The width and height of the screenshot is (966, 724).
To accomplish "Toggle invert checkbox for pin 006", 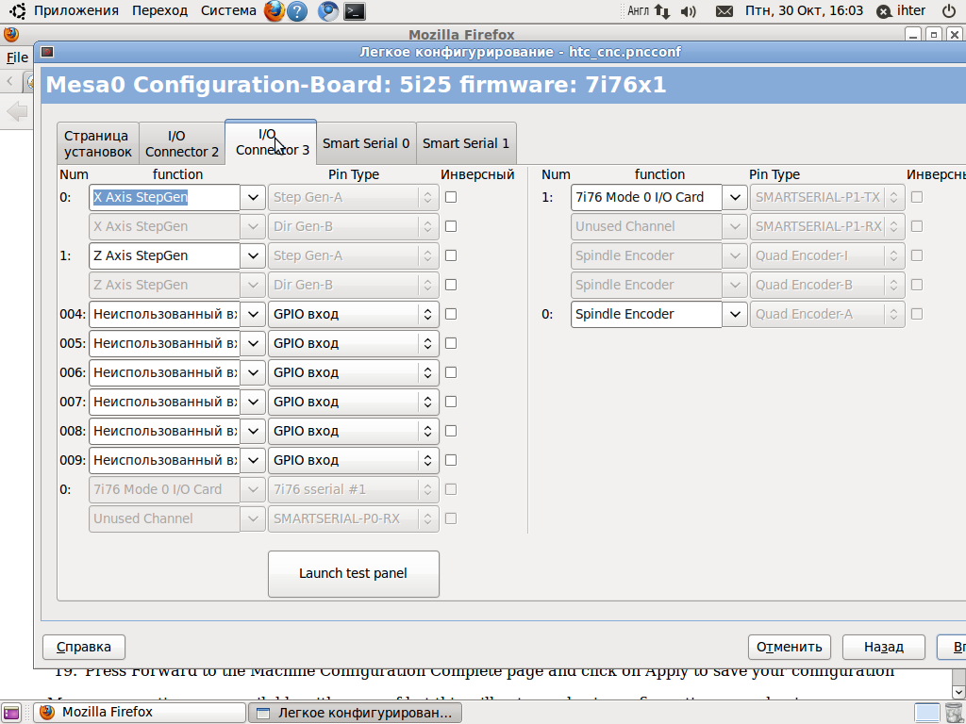I will click(x=451, y=372).
